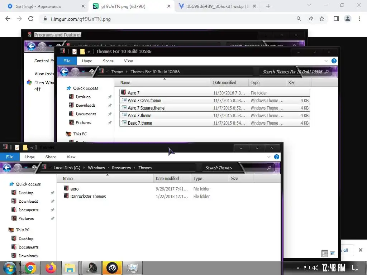Screen dimensions: 367x275
Task: Open Chrome side panel icon
Action: pos(336,19)
